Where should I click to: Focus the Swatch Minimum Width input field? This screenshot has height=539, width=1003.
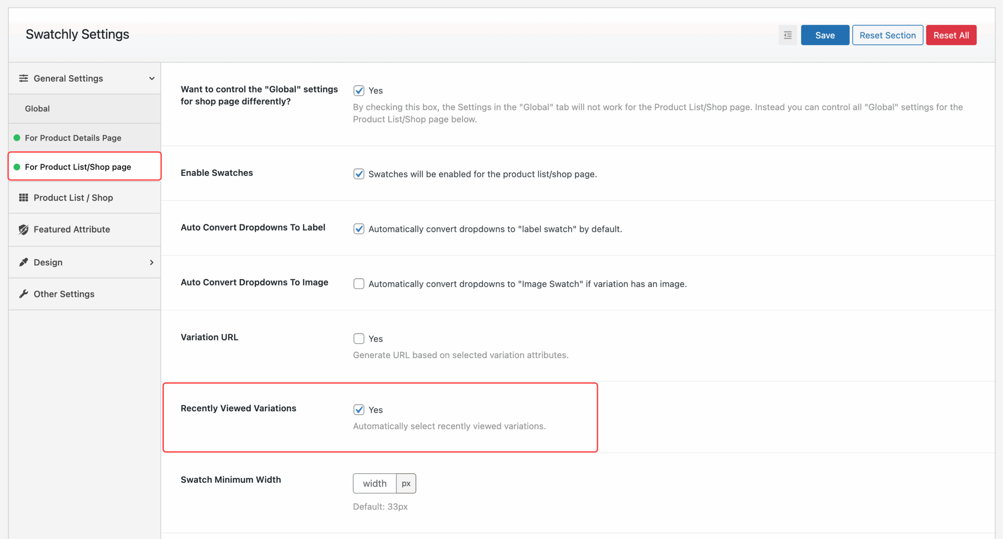(x=375, y=483)
